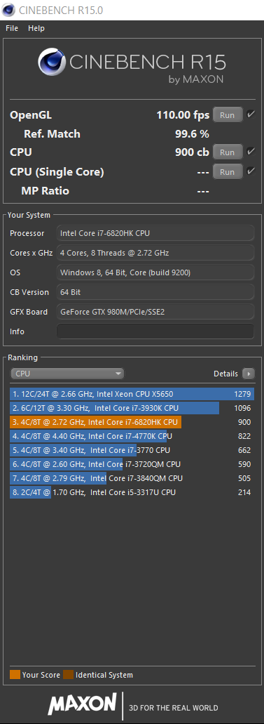Click the 110.00 fps OpenGL result

183,115
